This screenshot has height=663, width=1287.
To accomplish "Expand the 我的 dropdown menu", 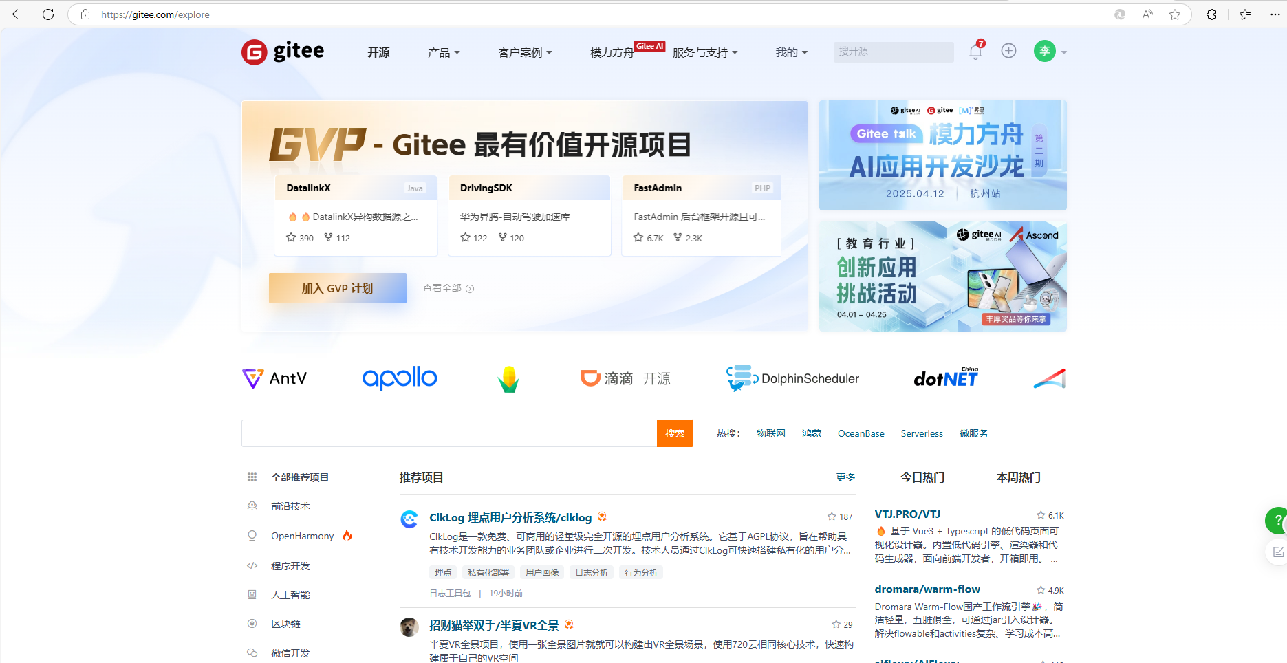I will (x=792, y=52).
